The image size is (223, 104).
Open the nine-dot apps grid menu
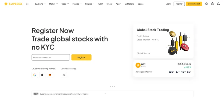pyautogui.click(x=27, y=4)
